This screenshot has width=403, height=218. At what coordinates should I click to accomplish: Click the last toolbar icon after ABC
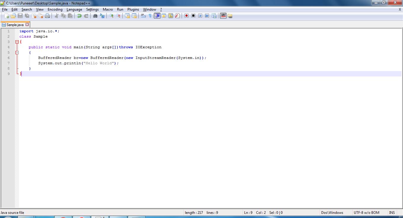(230, 16)
